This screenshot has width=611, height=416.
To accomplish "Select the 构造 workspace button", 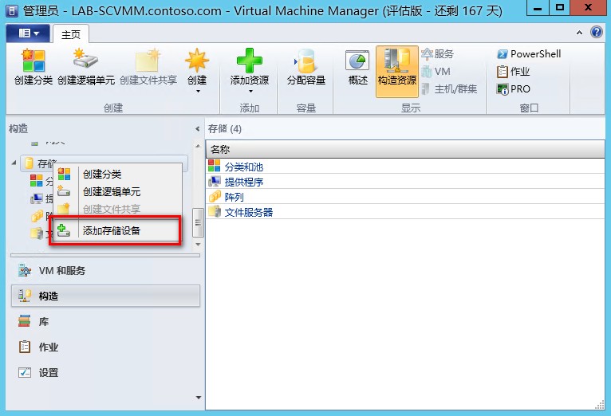I will 105,296.
